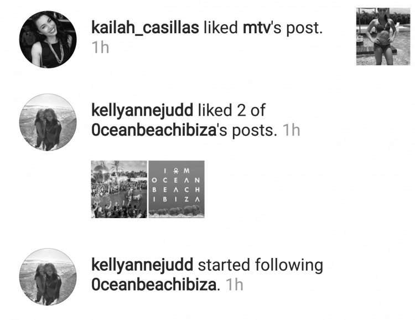Click kellyannejudd username in started-following entry
Image resolution: width=415 pixels, height=320 pixels.
coord(142,265)
